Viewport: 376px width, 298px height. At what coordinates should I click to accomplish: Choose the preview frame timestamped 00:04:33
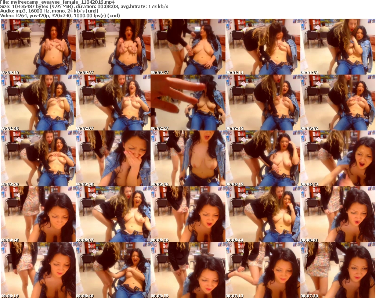click(x=338, y=159)
